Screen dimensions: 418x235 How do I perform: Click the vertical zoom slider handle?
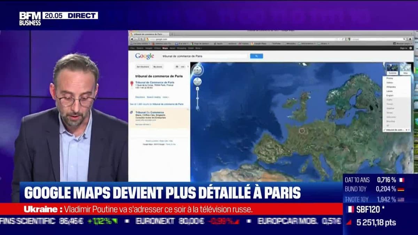point(198,98)
